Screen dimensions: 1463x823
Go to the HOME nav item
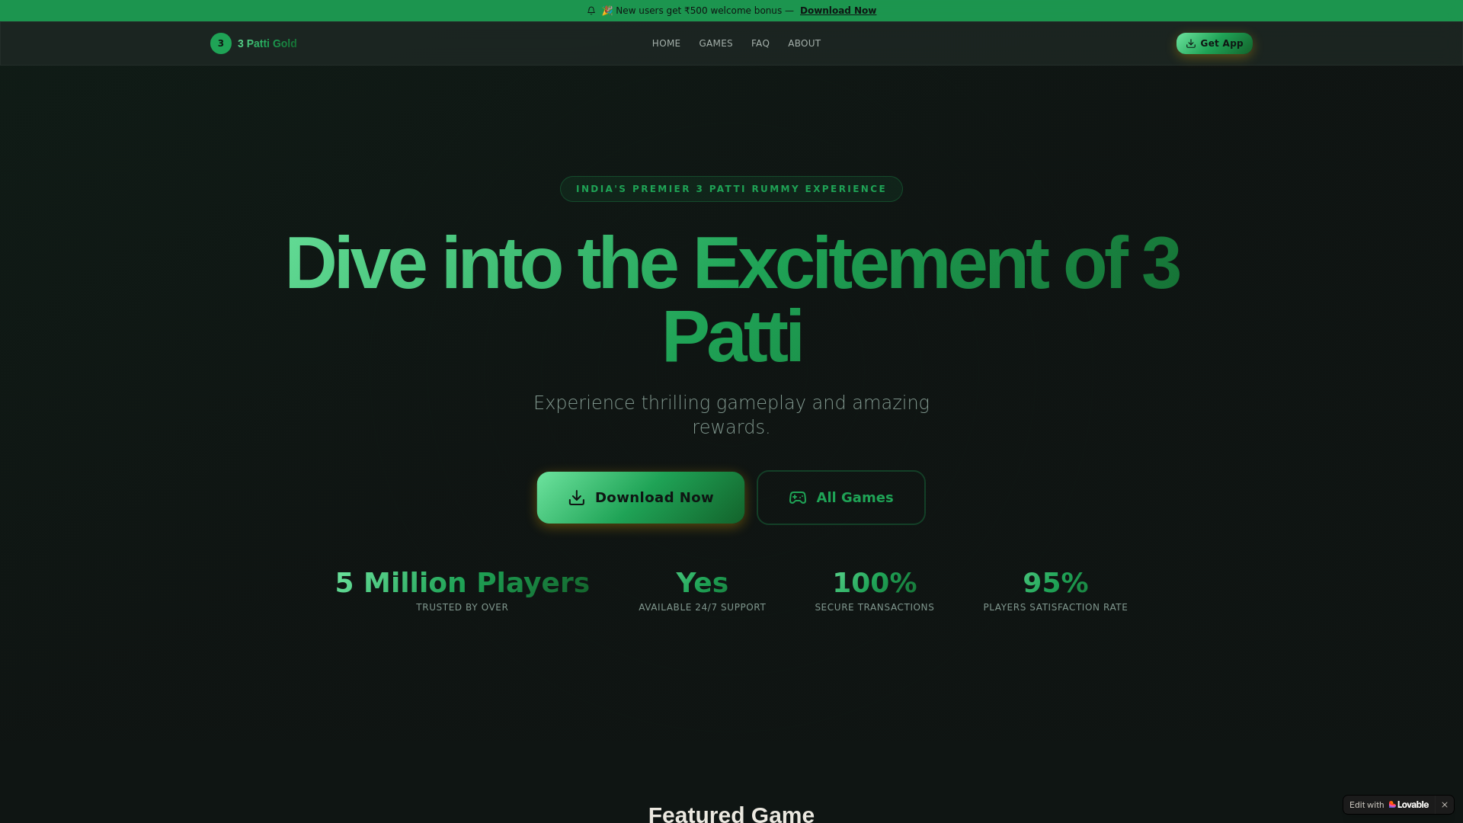point(666,43)
